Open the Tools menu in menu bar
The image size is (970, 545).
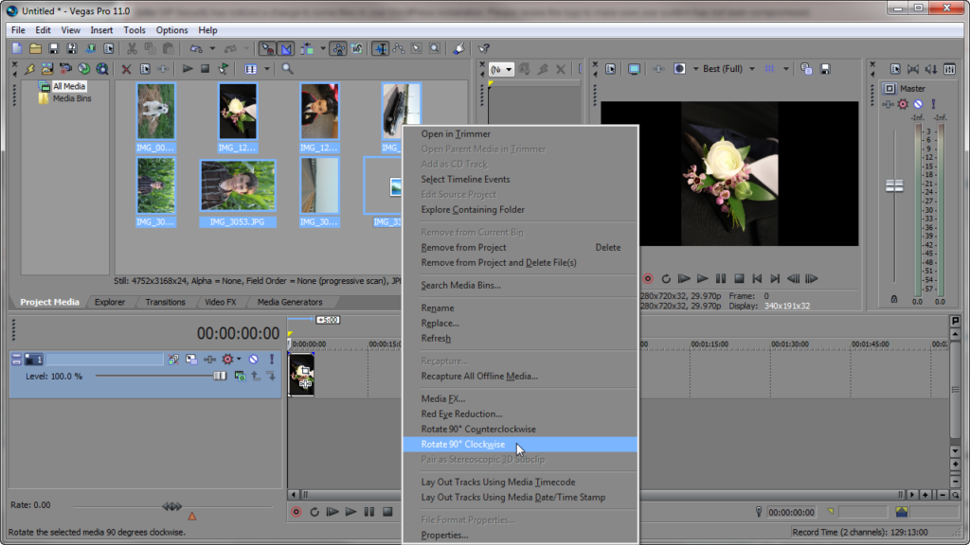click(x=135, y=29)
